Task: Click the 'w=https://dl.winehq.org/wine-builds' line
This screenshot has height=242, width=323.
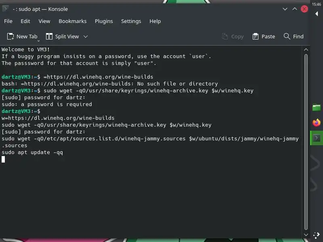Action: point(58,118)
